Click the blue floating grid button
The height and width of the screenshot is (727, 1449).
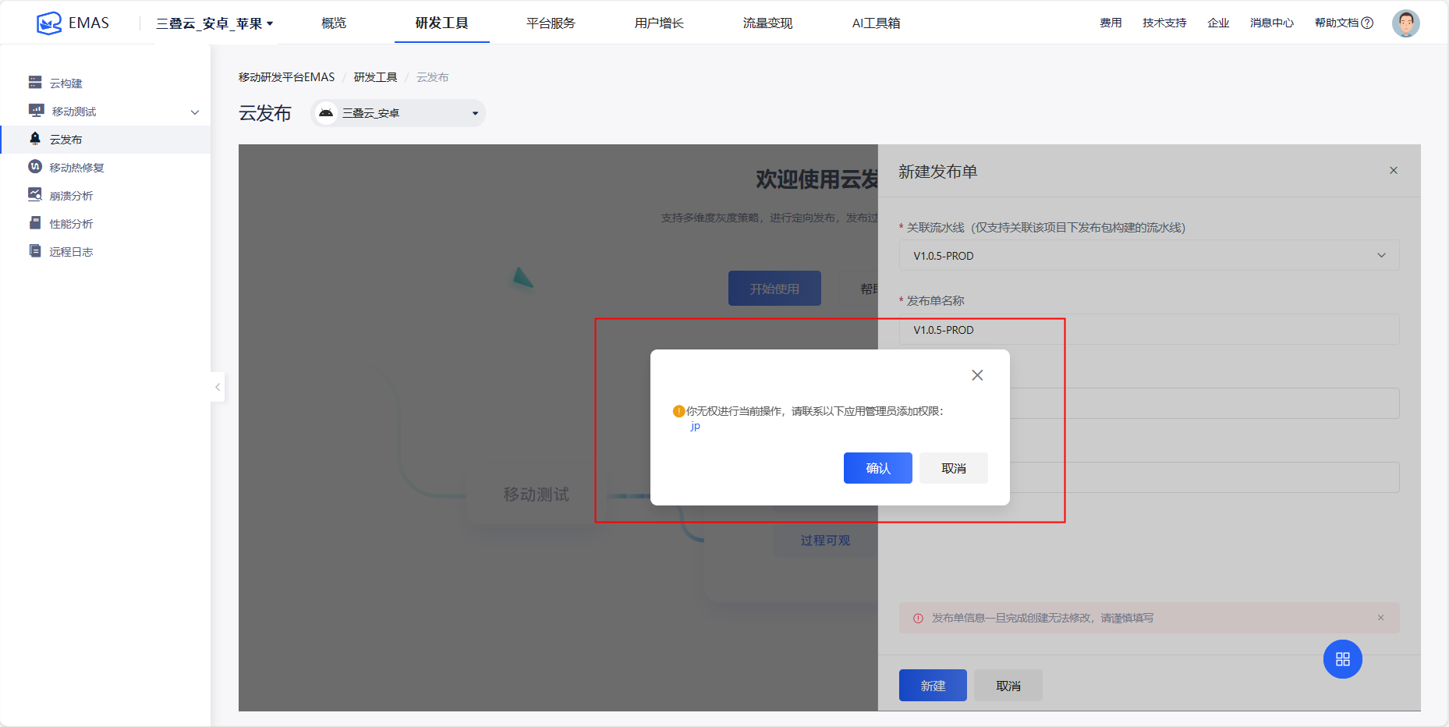coord(1343,659)
